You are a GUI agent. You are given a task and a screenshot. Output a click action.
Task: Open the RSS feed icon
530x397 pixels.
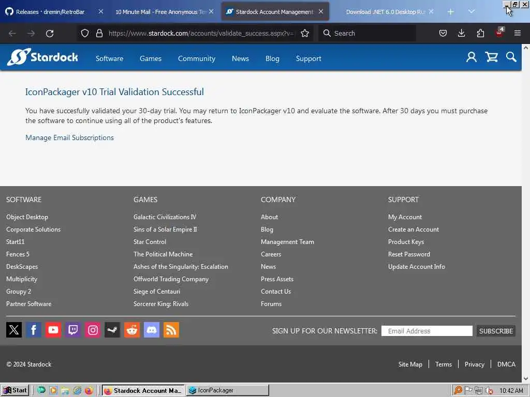(x=171, y=329)
